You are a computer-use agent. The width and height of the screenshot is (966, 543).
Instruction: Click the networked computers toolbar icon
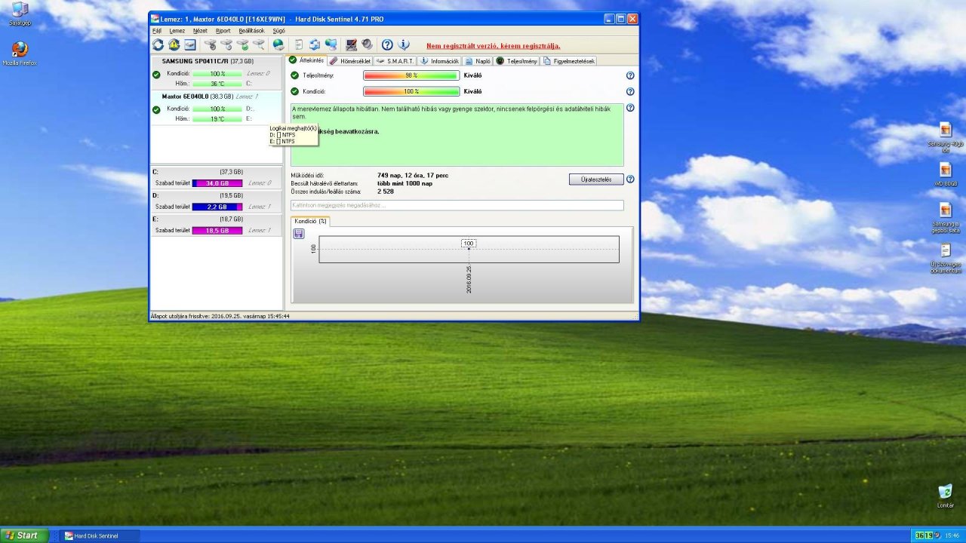coord(331,45)
